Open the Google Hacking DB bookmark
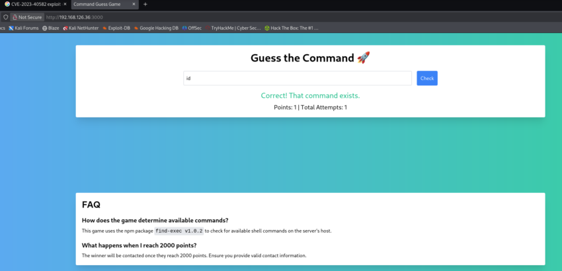This screenshot has height=271, width=562. click(156, 28)
